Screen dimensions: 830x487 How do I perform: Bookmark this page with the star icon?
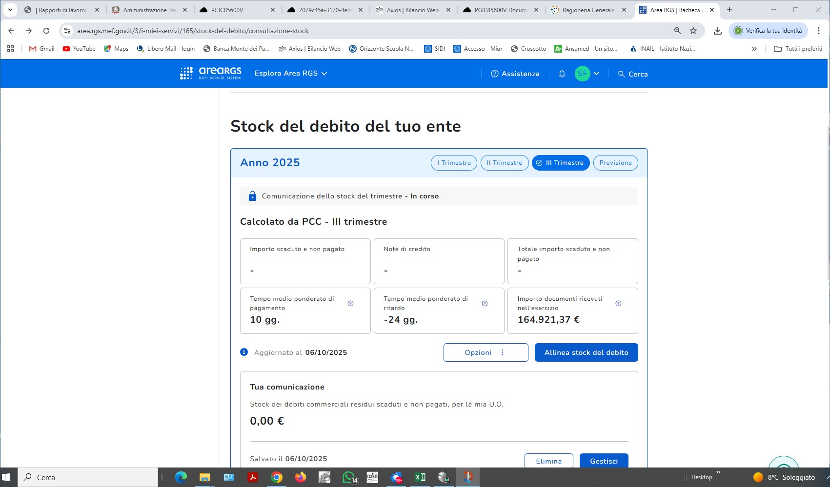pyautogui.click(x=693, y=31)
